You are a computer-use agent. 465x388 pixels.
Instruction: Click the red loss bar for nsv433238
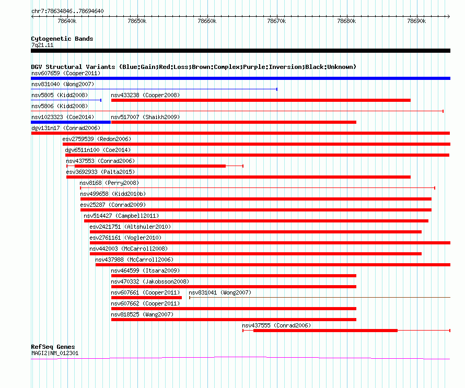tap(261, 100)
